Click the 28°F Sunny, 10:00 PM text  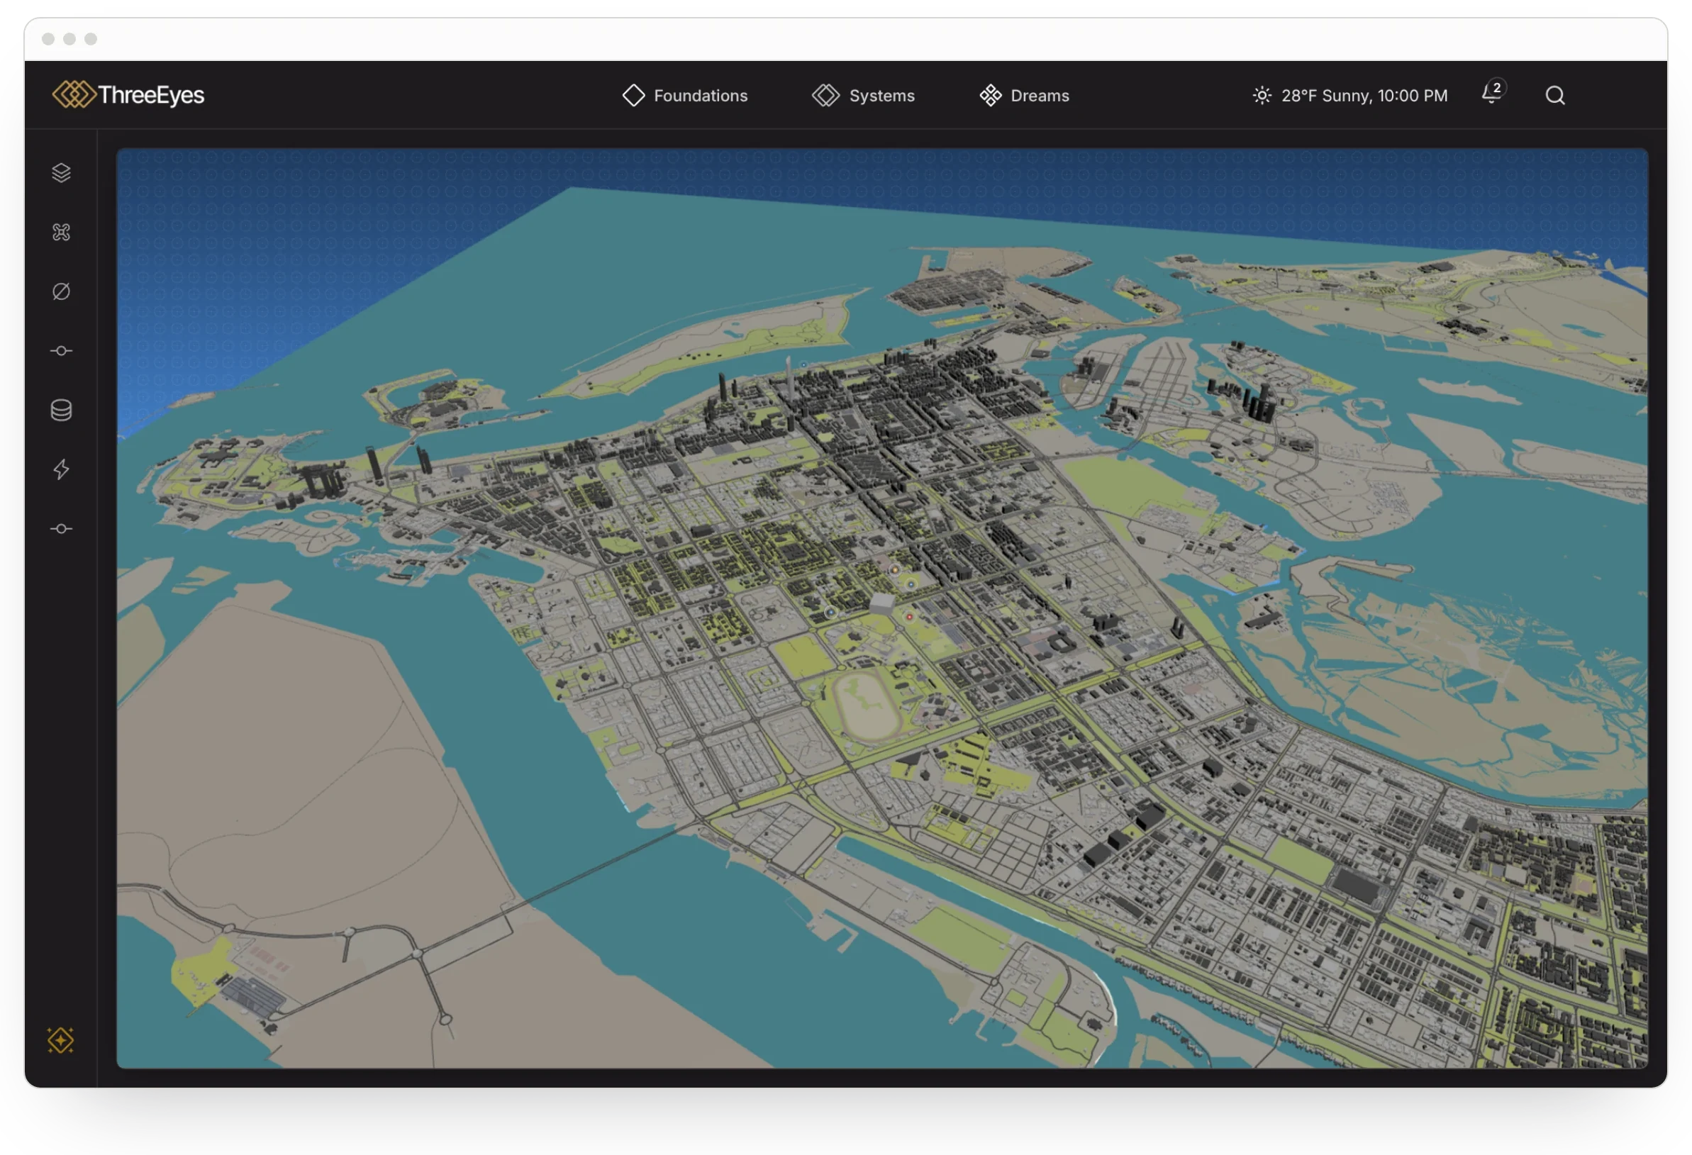click(1364, 95)
